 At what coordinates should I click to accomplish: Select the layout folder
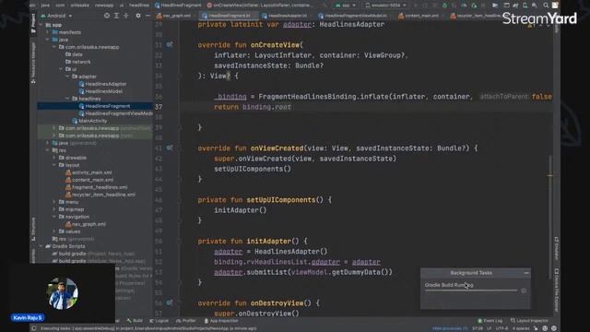69,165
